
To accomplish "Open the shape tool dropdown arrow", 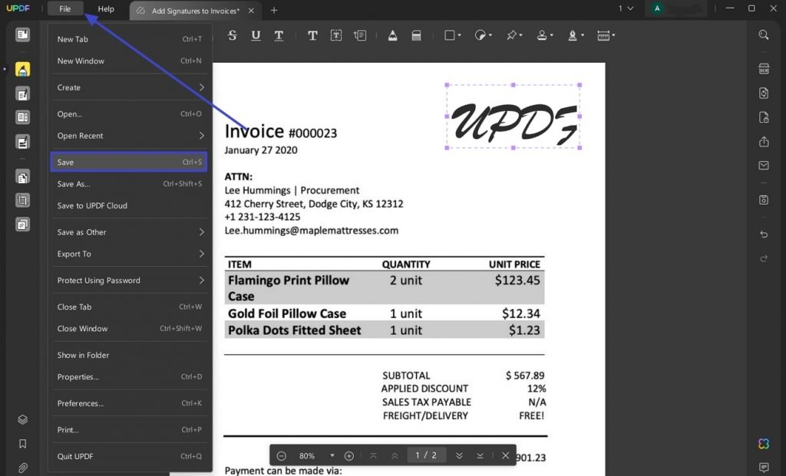I will (x=461, y=35).
